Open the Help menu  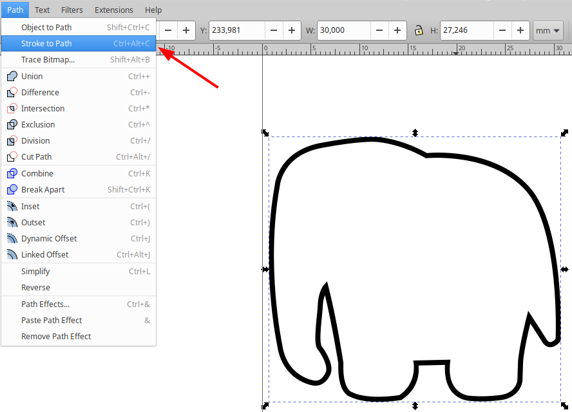coord(153,10)
